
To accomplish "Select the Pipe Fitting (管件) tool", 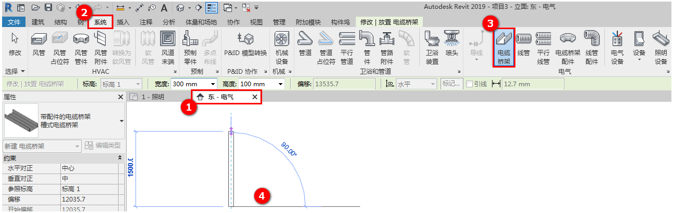I will 367,47.
